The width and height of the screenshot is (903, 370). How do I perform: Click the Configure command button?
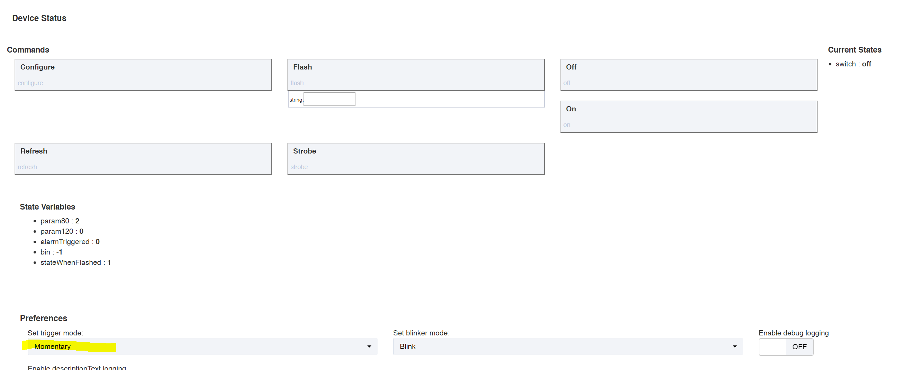tap(143, 75)
